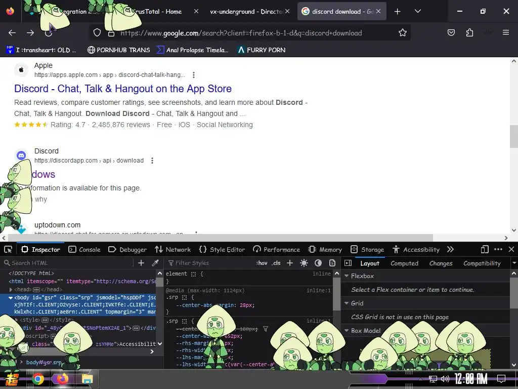Toggle print media simulation

332,263
